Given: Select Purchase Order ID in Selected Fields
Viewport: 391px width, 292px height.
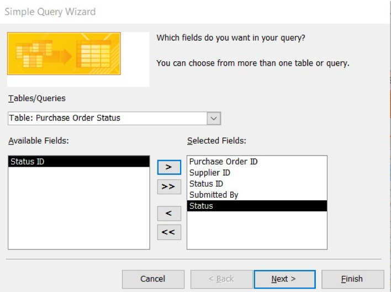Looking at the screenshot, I should point(257,161).
